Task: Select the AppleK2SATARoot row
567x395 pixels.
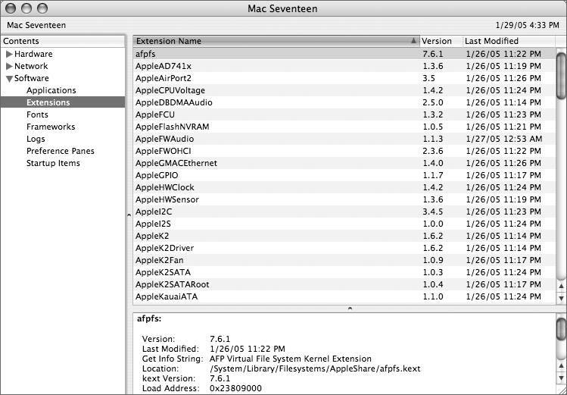Action: tap(344, 284)
